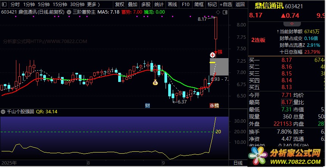The height and width of the screenshot is (168, 327).
Task: Click the diamond icon above chart
Action: (218, 12)
